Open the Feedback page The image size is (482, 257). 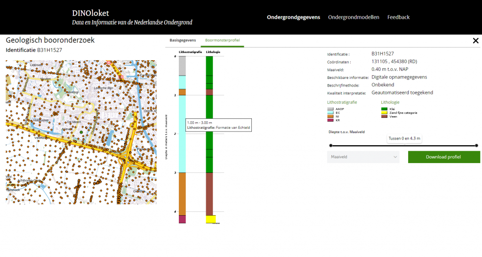398,17
